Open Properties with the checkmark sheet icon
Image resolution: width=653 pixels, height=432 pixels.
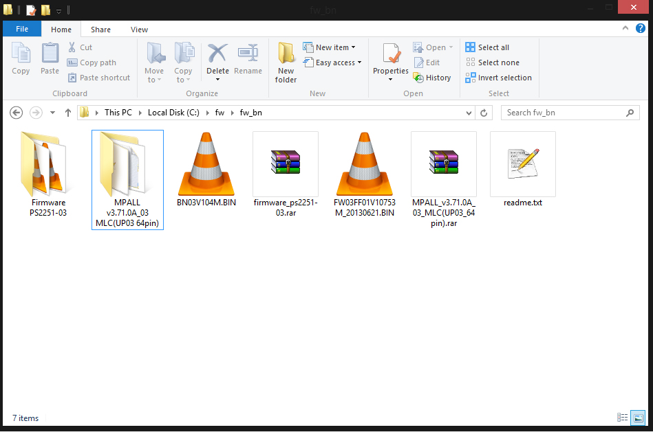(x=391, y=54)
